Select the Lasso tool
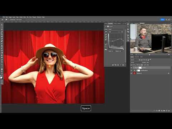172x129 pixels. click(2, 29)
